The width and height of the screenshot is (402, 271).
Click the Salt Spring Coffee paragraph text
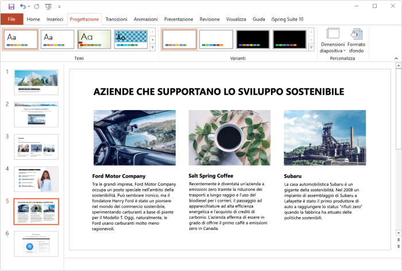coord(228,206)
